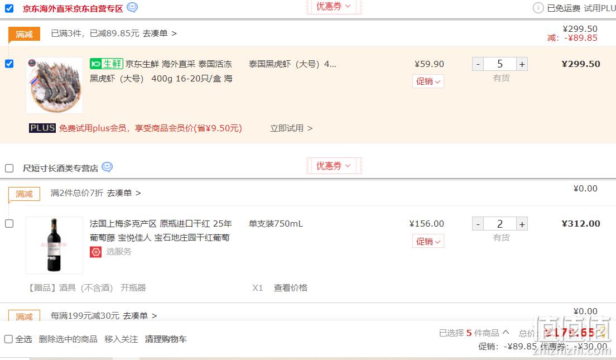Increase shrimp quantity with plus button
The width and height of the screenshot is (616, 360).
point(522,64)
